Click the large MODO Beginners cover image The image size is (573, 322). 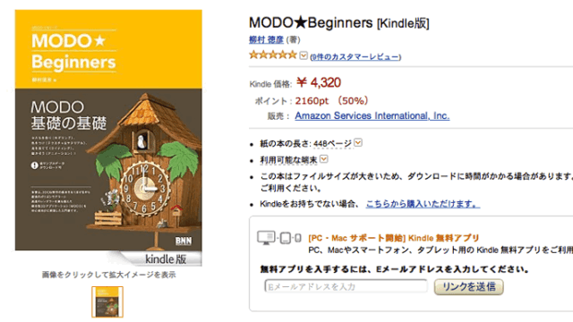[x=108, y=138]
